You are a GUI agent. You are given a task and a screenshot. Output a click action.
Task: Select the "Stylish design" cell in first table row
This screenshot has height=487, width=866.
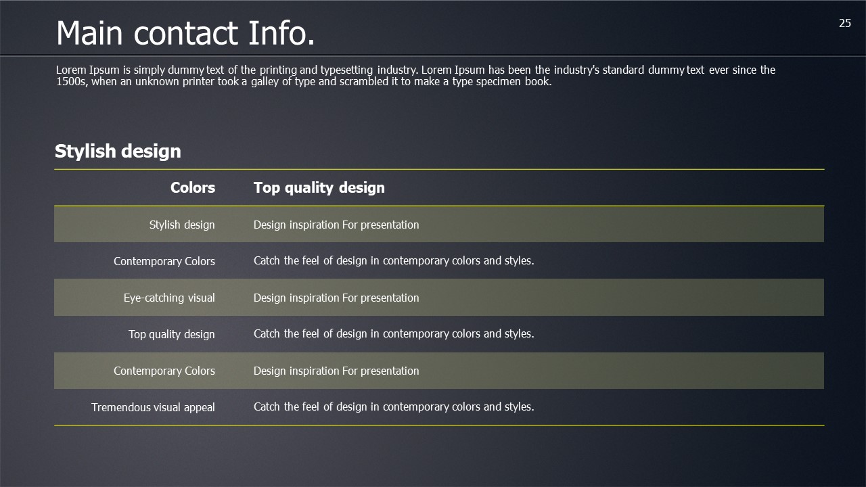[x=182, y=225]
